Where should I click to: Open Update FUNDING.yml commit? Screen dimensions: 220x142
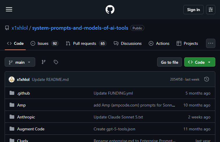[113, 93]
